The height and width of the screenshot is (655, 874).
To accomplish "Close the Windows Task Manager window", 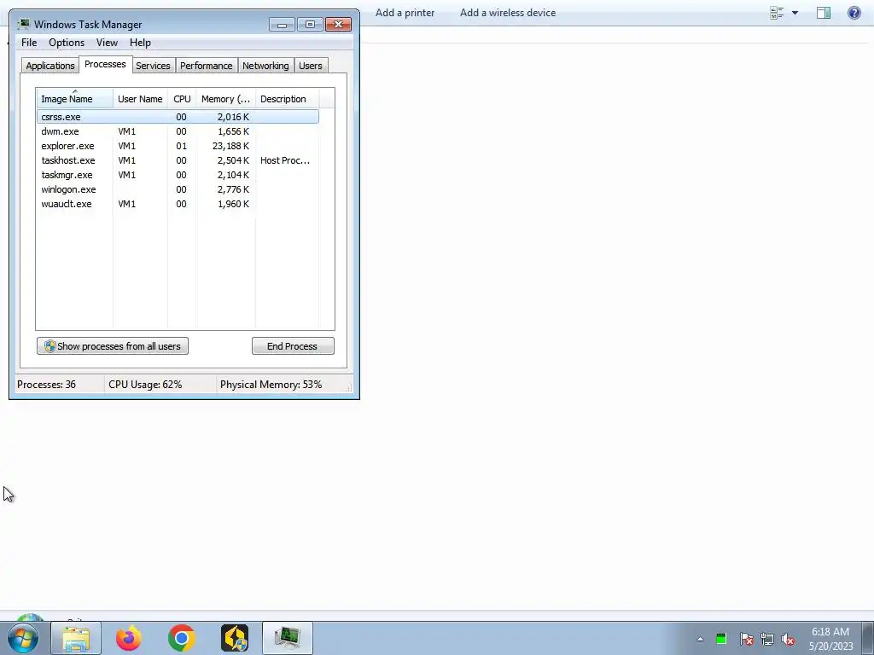I will [x=338, y=24].
